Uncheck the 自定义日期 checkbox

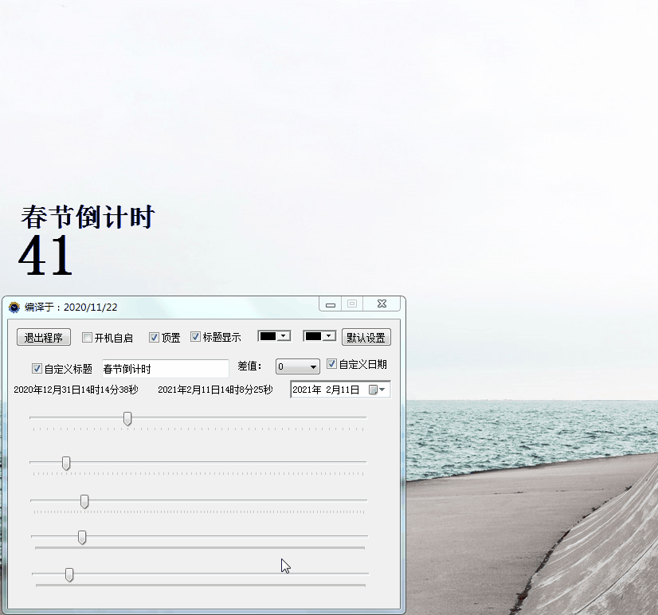(x=331, y=364)
